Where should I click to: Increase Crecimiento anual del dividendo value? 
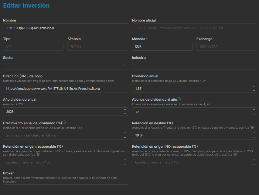[x=125, y=133]
